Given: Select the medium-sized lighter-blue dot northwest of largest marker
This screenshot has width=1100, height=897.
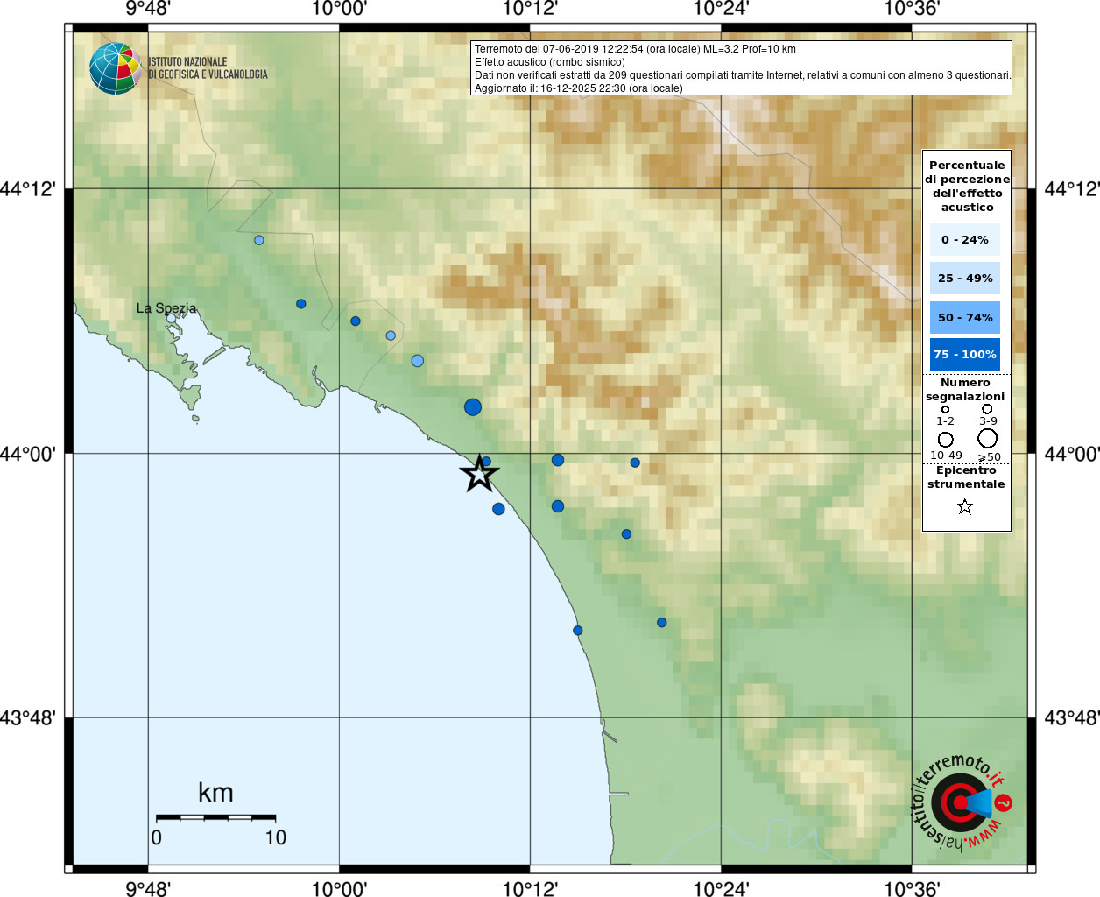Looking at the screenshot, I should coord(418,361).
